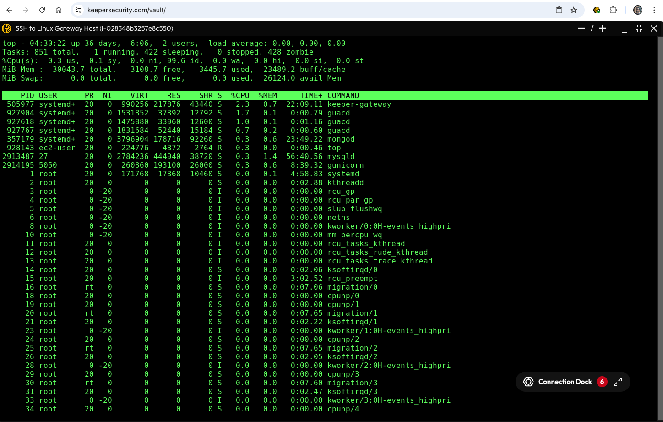
Task: Open the Keeper browser extension icon
Action: (597, 10)
